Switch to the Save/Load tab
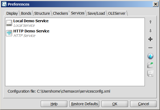This screenshot has height=110, width=160. 96,13
